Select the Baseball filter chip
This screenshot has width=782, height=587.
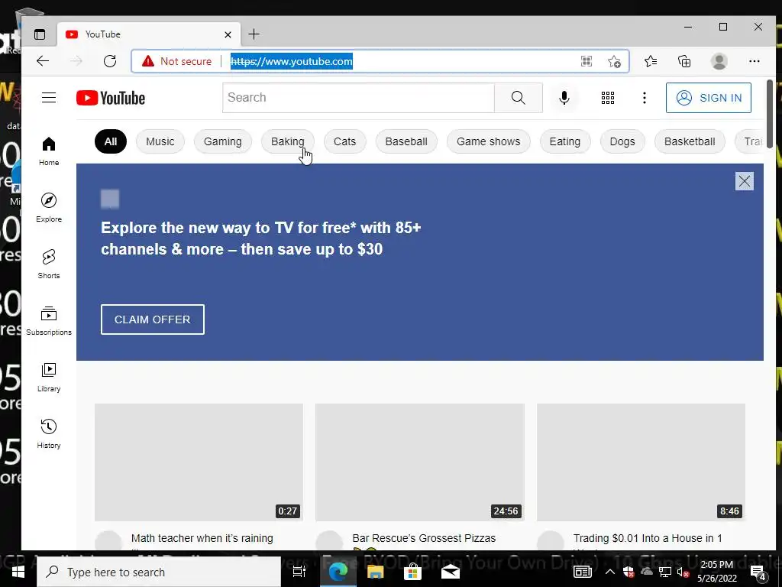click(406, 141)
